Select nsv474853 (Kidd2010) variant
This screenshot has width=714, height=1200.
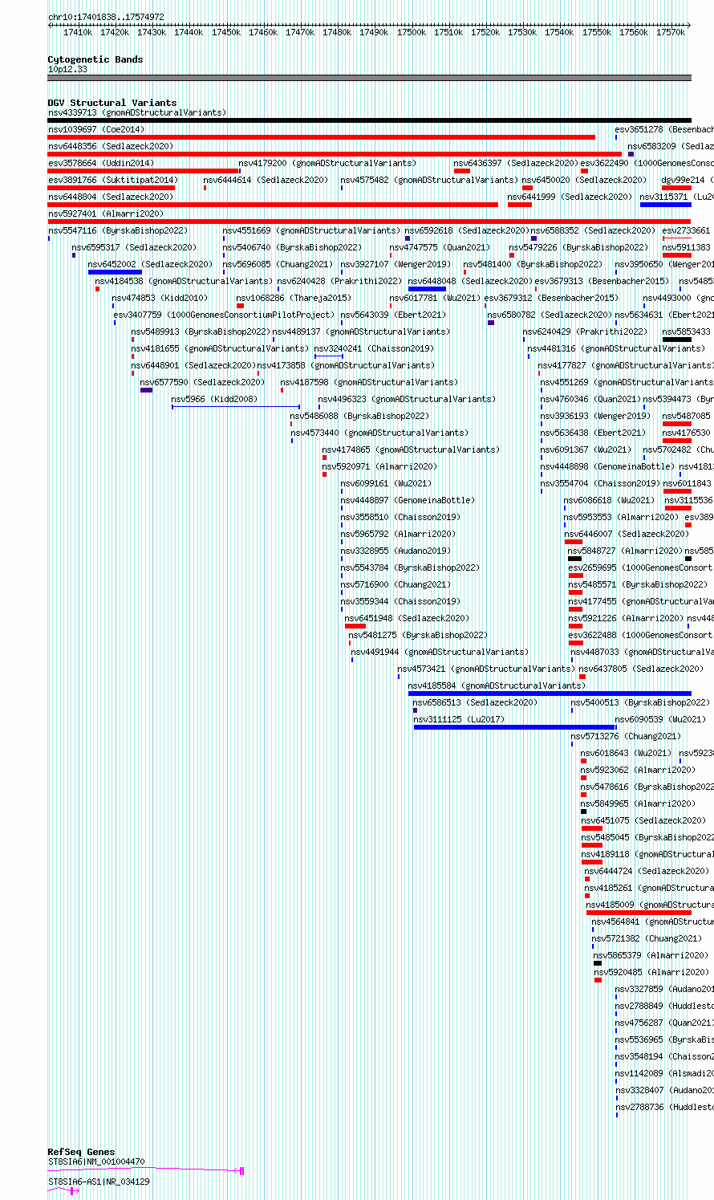[x=160, y=298]
